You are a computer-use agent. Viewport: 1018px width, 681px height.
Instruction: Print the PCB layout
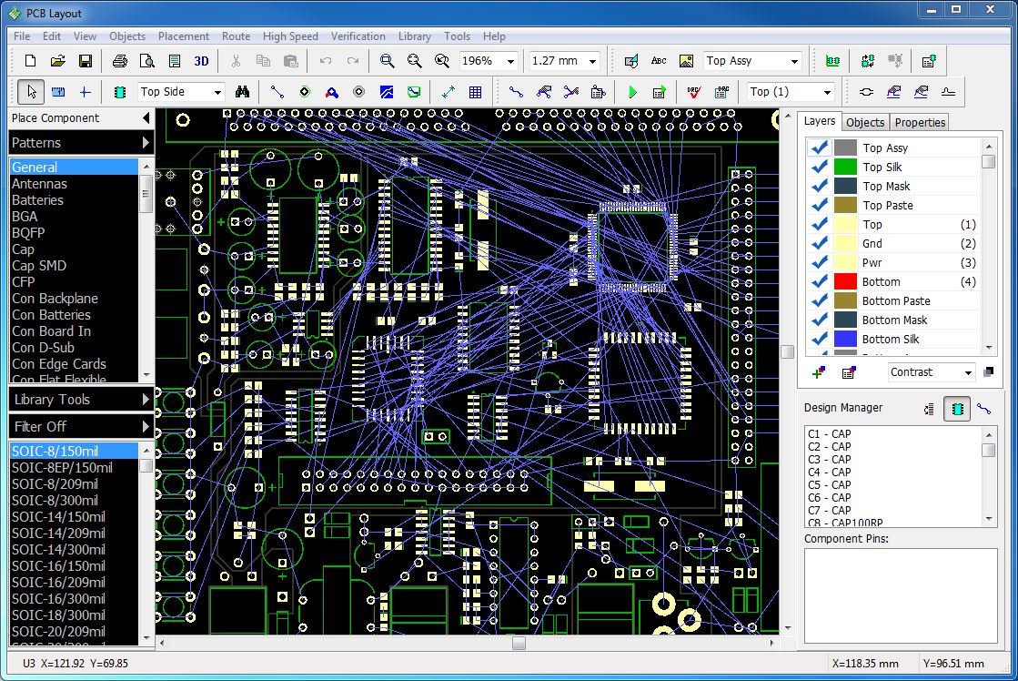pyautogui.click(x=118, y=61)
